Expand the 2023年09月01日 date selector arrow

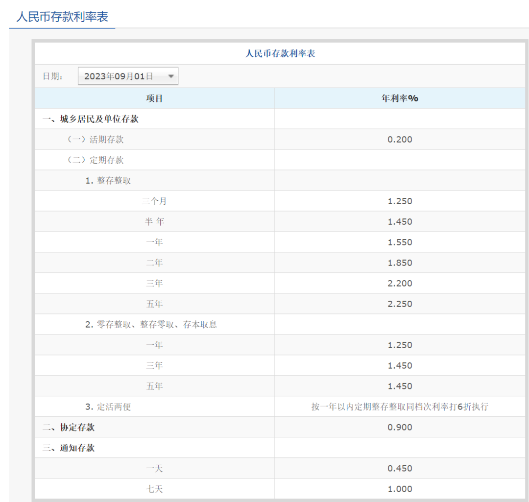[x=170, y=75]
